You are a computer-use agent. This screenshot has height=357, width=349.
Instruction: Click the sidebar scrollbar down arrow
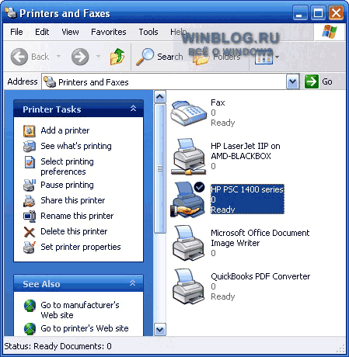[160, 330]
